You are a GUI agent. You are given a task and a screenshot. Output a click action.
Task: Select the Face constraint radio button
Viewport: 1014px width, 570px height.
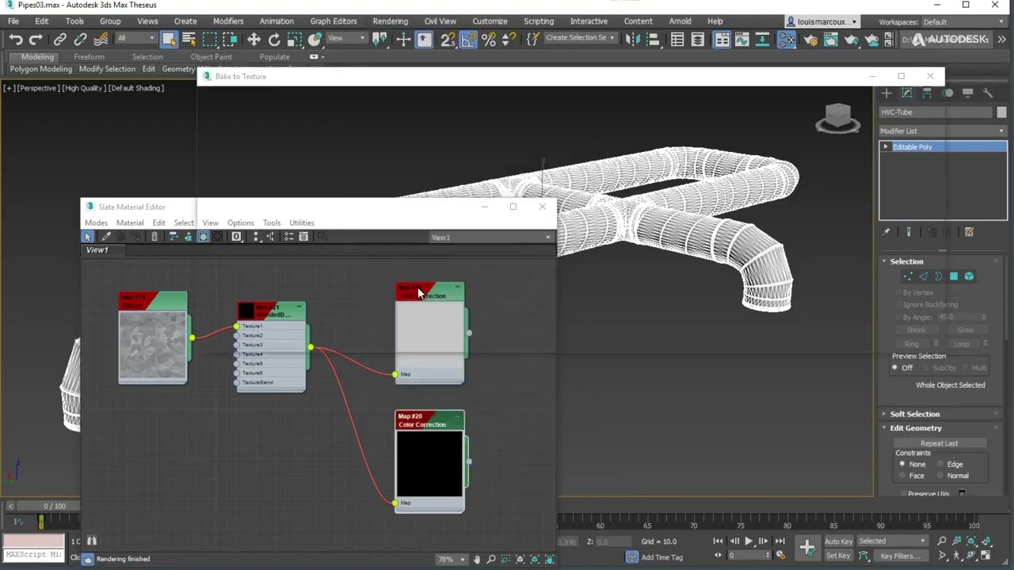coord(902,476)
